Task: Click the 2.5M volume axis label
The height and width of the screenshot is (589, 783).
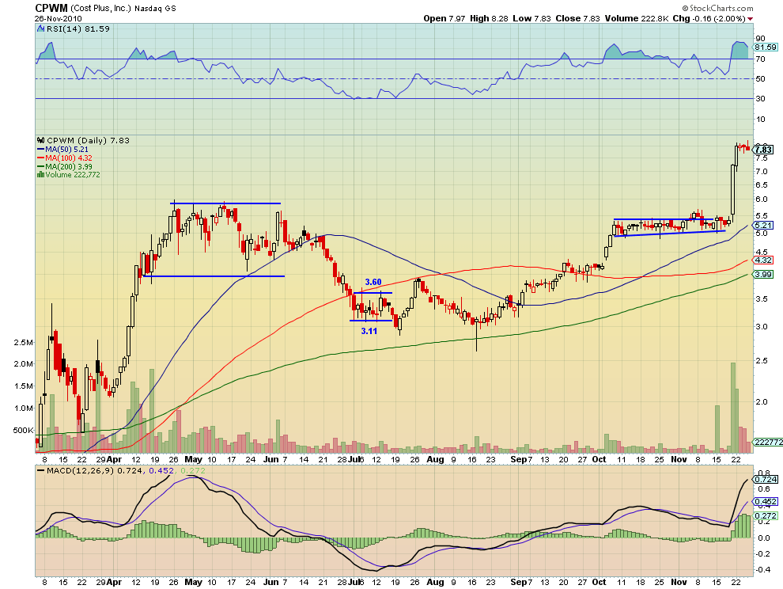Action: pos(24,343)
